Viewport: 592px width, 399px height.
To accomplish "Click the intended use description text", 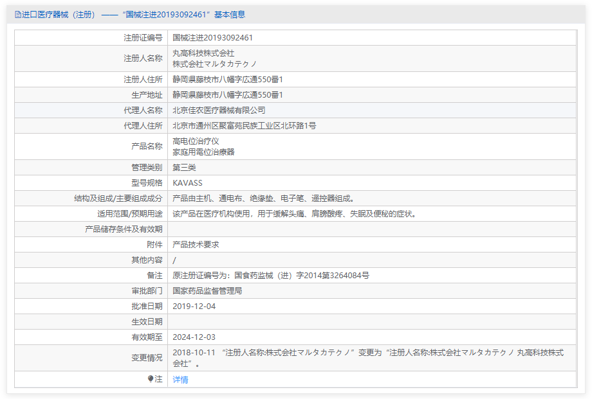I will pyautogui.click(x=294, y=214).
